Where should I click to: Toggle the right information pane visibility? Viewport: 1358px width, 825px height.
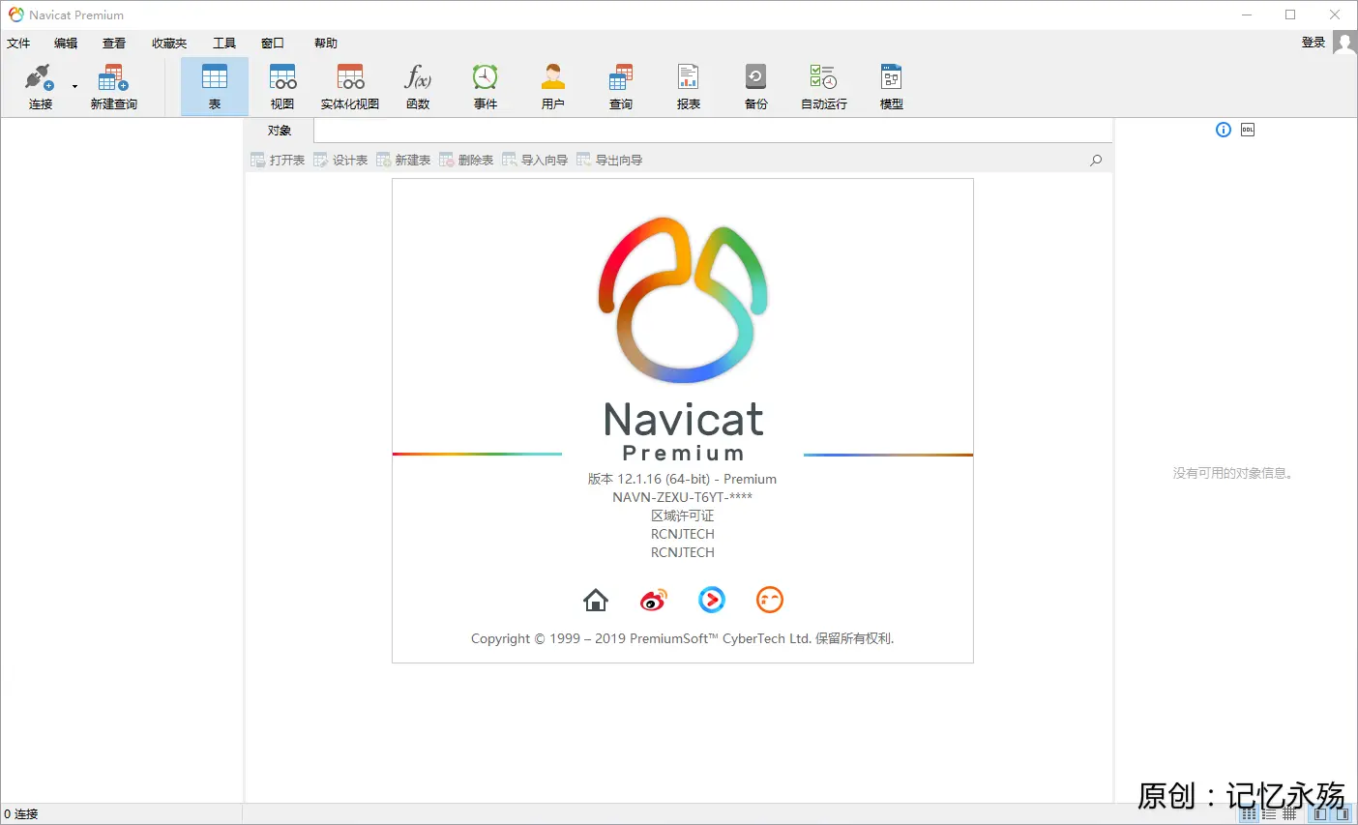coord(1343,814)
